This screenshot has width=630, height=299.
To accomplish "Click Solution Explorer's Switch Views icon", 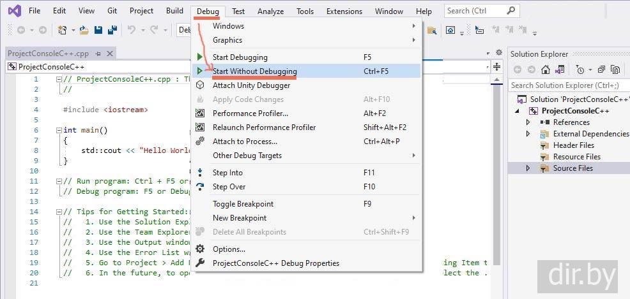I will 560,69.
